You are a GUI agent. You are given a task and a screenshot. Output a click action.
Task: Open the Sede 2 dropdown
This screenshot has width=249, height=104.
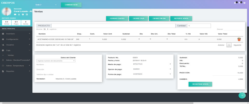pyautogui.click(x=46, y=5)
